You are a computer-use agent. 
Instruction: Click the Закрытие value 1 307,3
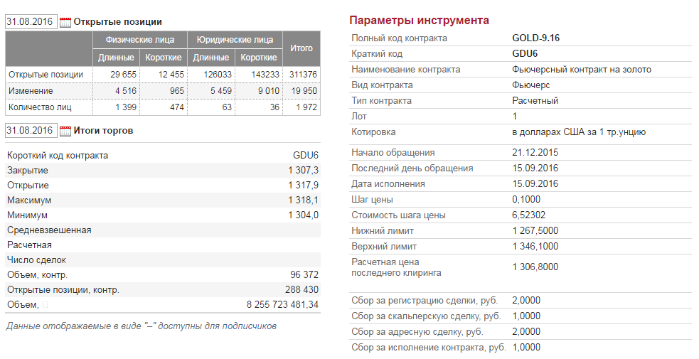pyautogui.click(x=304, y=171)
